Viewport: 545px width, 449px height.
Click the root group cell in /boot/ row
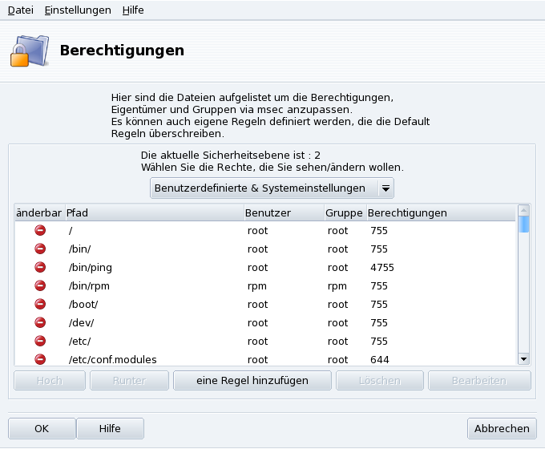point(338,305)
